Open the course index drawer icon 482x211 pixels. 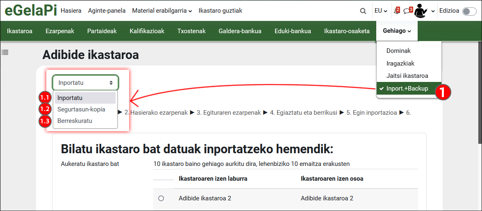(5, 52)
